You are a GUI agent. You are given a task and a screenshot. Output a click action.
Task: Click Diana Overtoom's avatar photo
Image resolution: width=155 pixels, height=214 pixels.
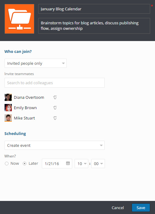point(8,97)
